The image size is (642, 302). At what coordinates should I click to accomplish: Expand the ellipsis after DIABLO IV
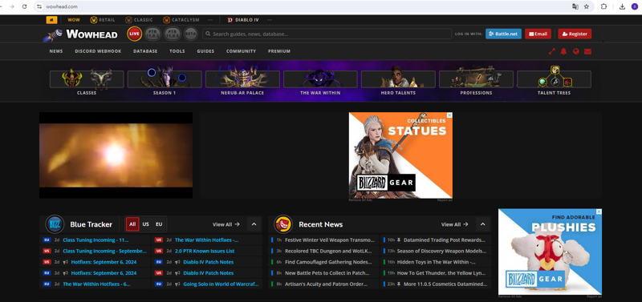click(270, 20)
